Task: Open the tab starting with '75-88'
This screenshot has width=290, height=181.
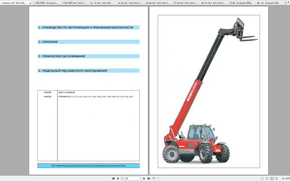Action: tap(241, 3)
